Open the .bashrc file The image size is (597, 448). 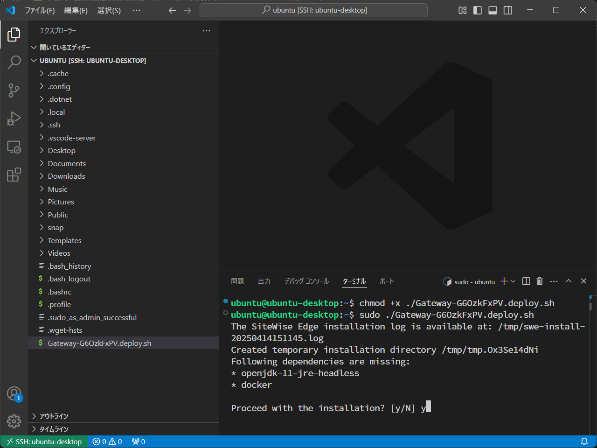(124, 292)
